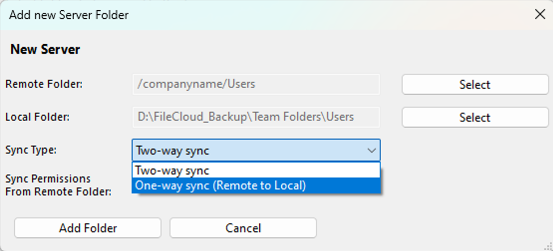Click the blank area beside the Cancel button
Screen dimensions: 553x251
pyautogui.click(x=429, y=228)
